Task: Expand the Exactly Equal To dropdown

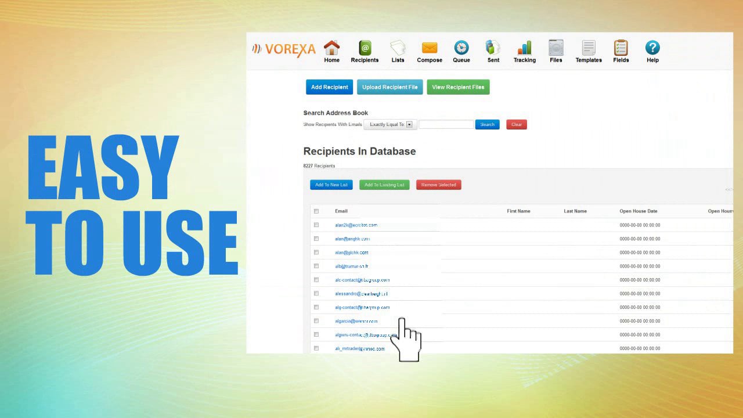Action: tap(390, 124)
